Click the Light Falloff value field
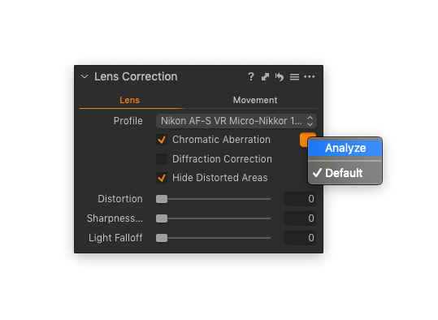Image resolution: width=438 pixels, height=320 pixels. [300, 238]
